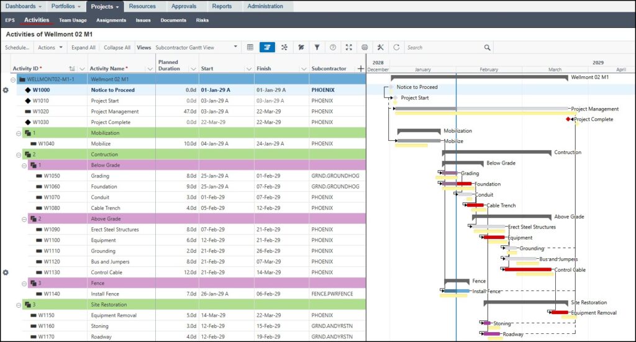
Task: Click the filter funnel icon
Action: (x=317, y=47)
